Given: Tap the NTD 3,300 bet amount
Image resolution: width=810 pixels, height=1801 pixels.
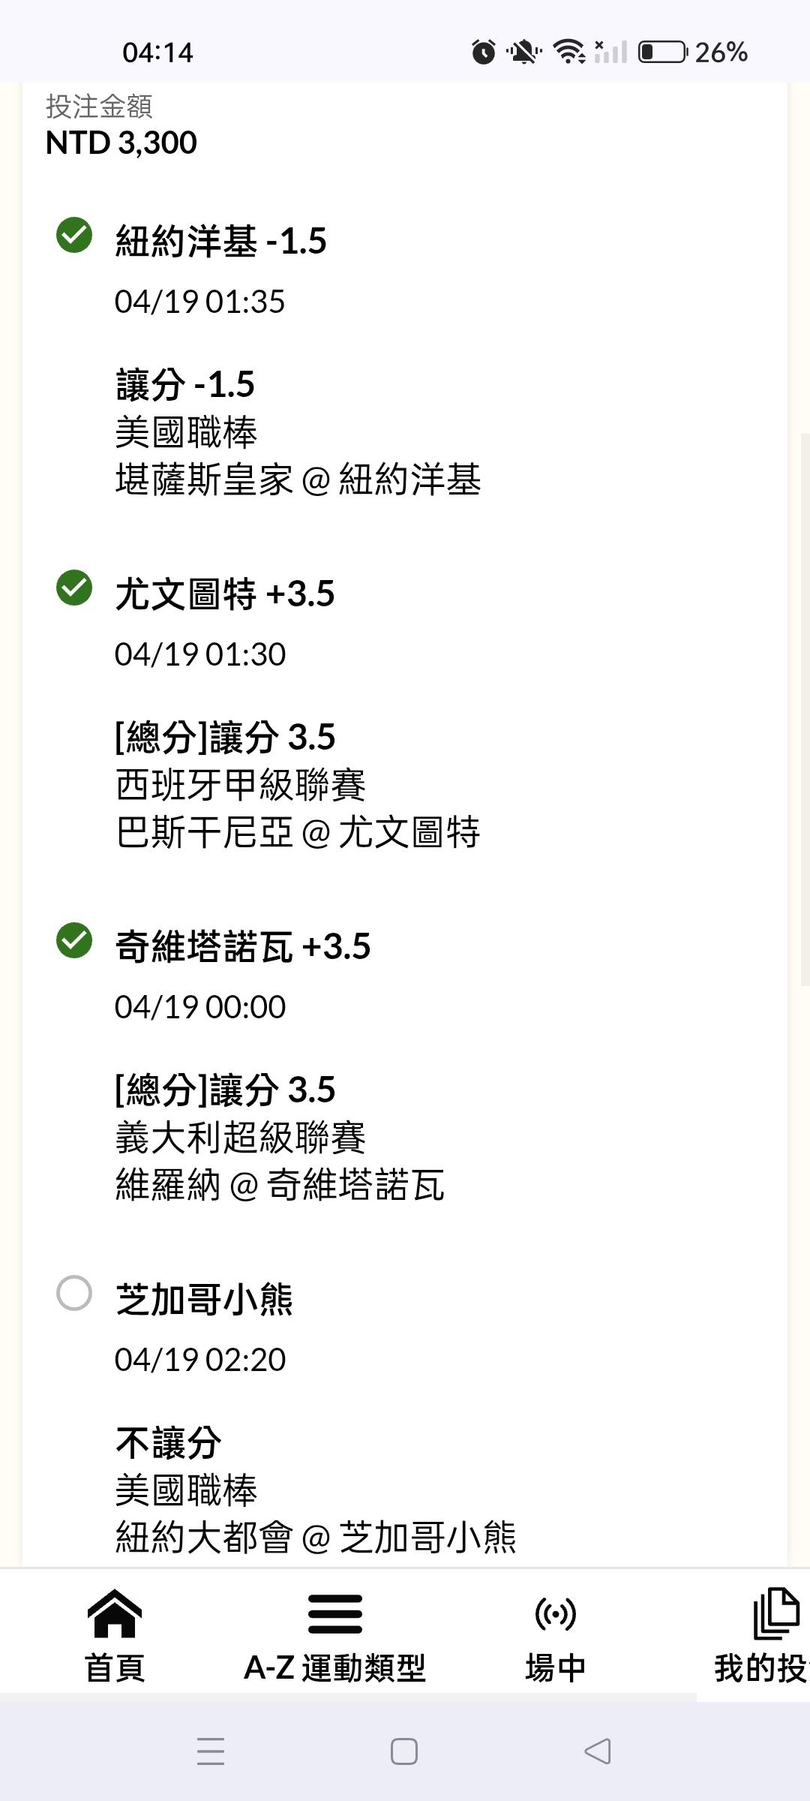Looking at the screenshot, I should click(121, 143).
